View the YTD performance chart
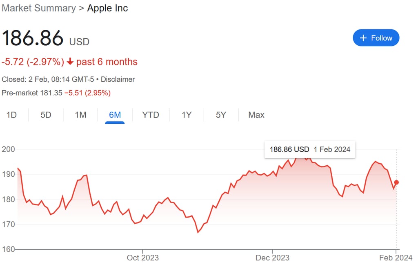This screenshot has height=269, width=418. click(x=151, y=115)
